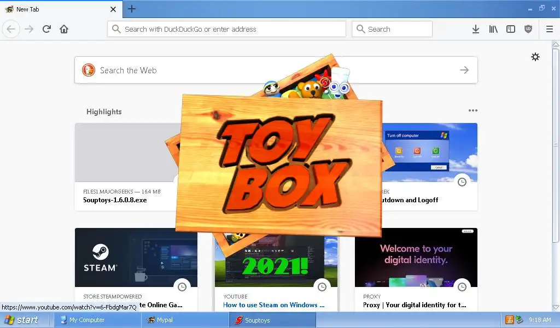Click the STORE.STEAMPOWERED source label

click(113, 297)
